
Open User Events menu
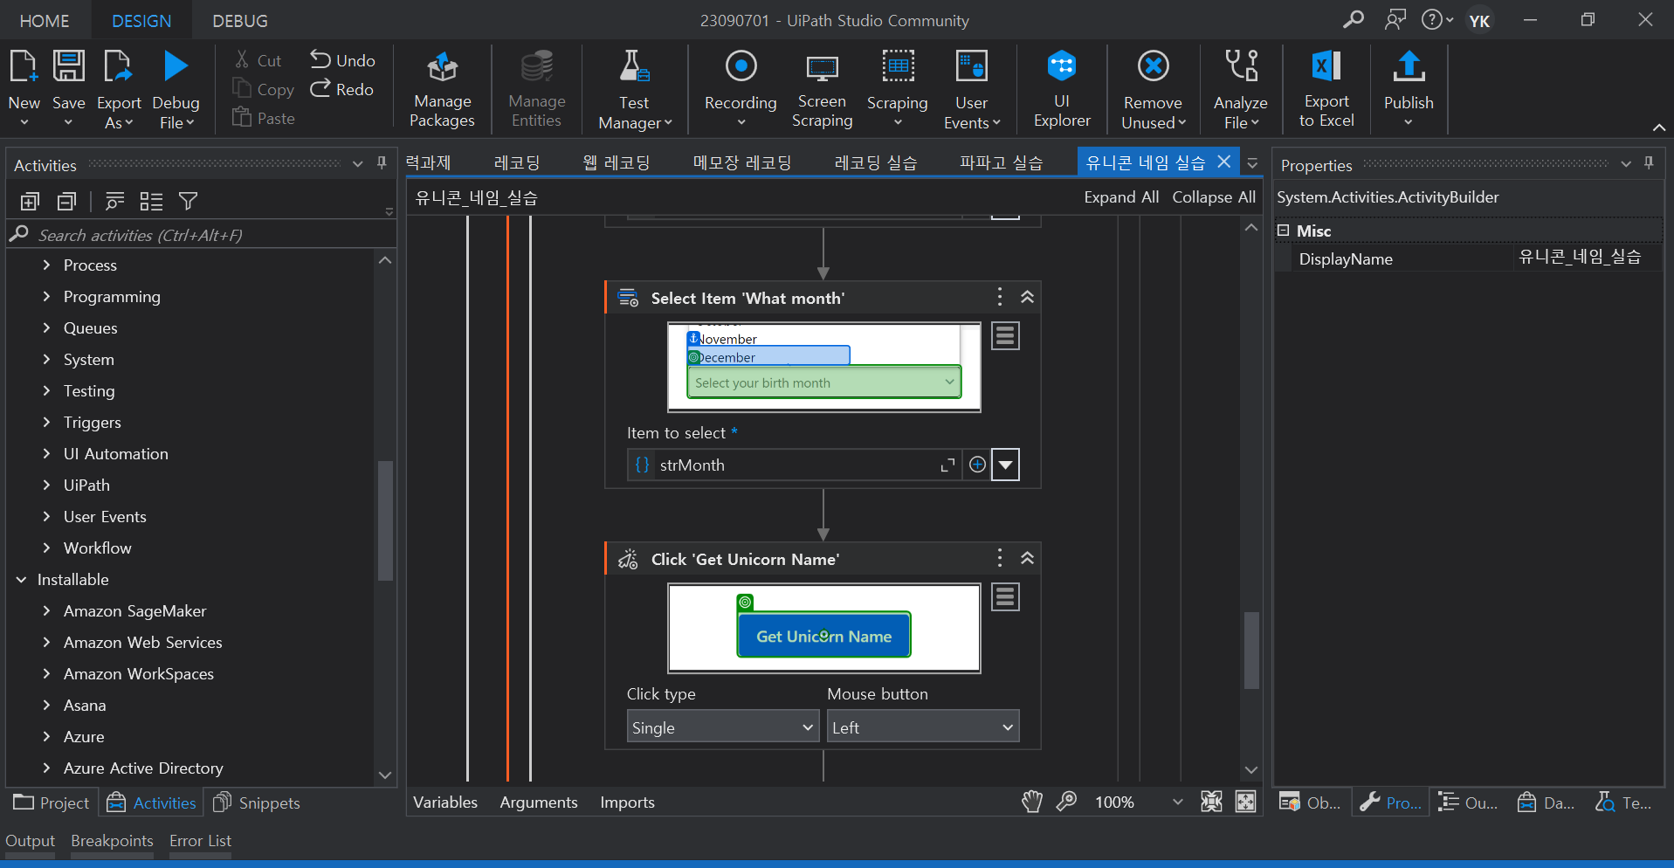(x=971, y=91)
